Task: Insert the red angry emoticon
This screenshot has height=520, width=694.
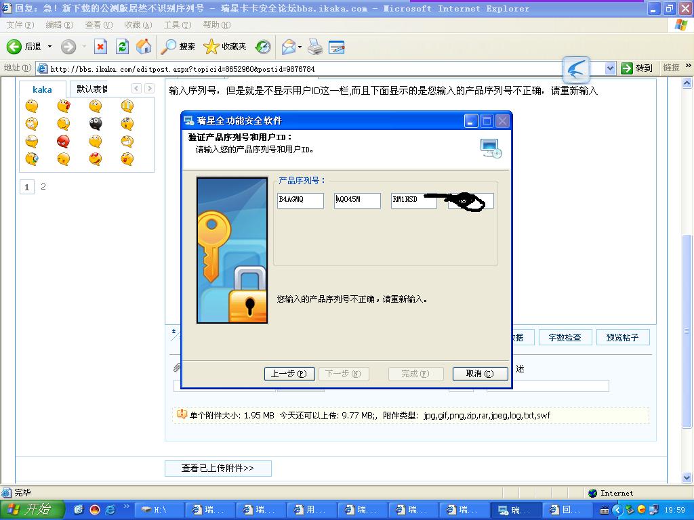Action: click(63, 141)
